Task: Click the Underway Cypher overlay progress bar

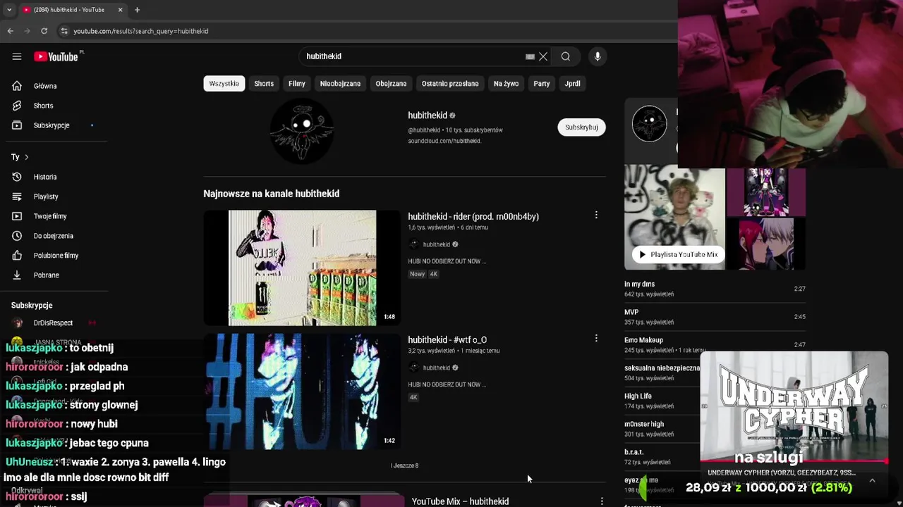Action: [x=794, y=462]
